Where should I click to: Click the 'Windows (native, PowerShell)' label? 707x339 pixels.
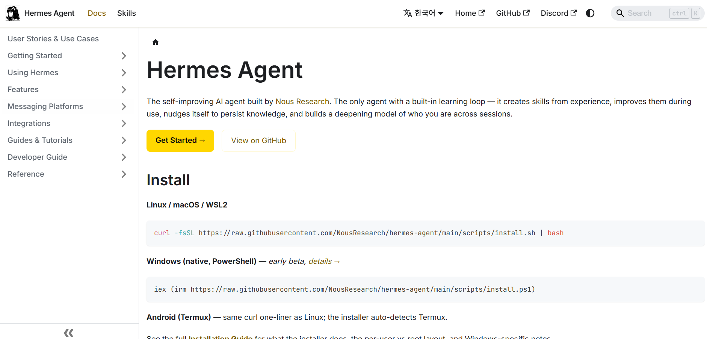[x=201, y=261]
